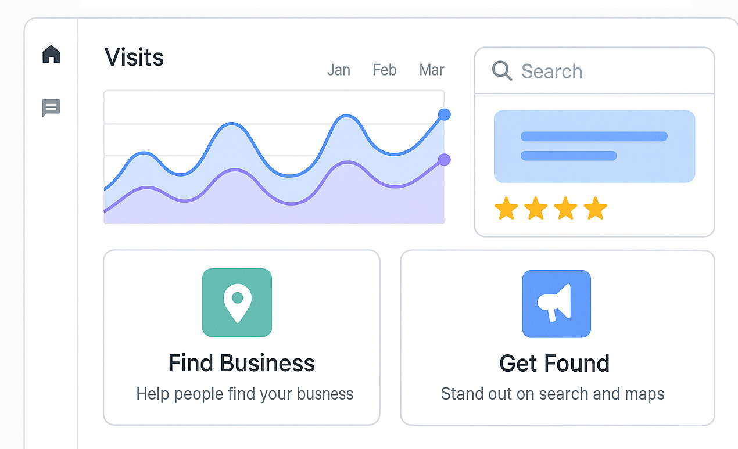Click the Visits chart heading

point(134,58)
